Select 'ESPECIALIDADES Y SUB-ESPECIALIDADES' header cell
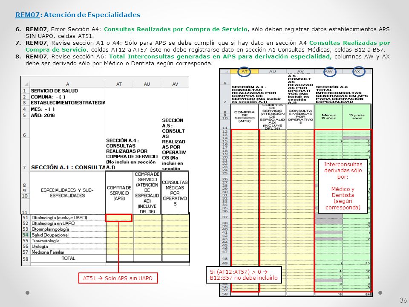Screen dimensions: 409x307 (67, 193)
